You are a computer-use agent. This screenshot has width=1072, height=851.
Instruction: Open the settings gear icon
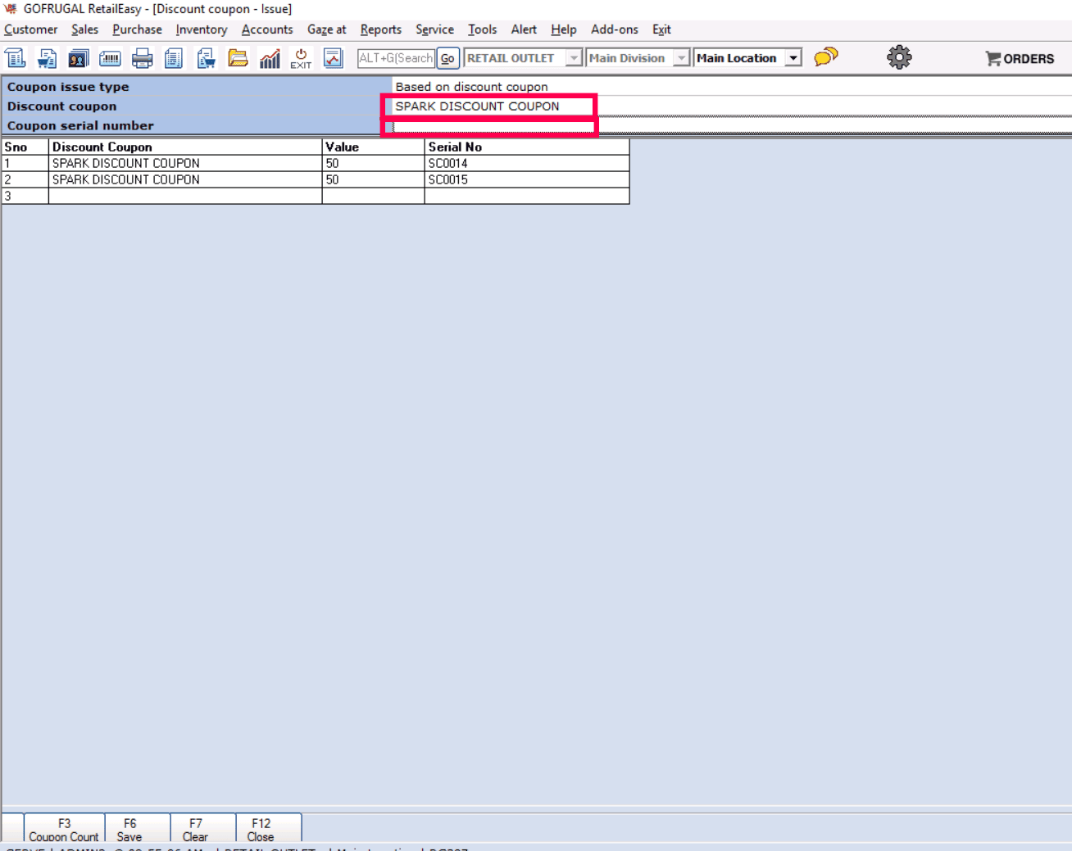[x=899, y=57]
